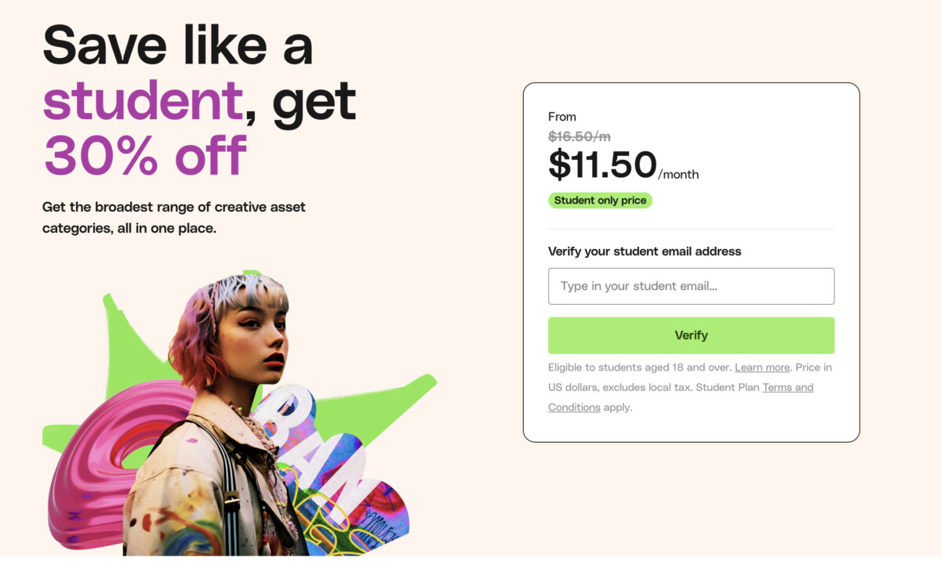Click the "Eligible to students aged 18" text
Screen dimensions: 941x561
pos(640,367)
